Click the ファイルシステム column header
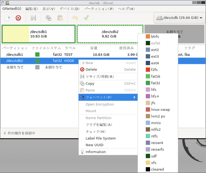206x173 pixels. coord(47,48)
